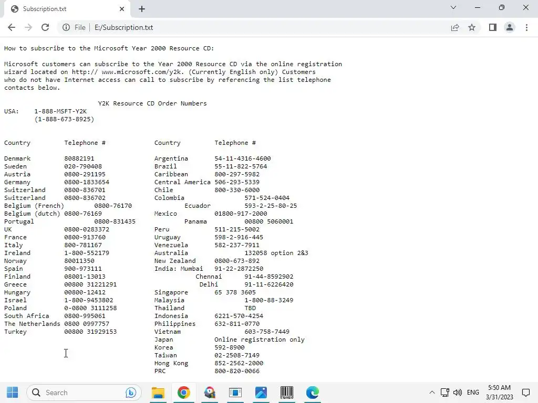Screen dimensions: 538x403
Task: Click the 1-888-MSFT-Y2K number
Action: tap(60, 111)
